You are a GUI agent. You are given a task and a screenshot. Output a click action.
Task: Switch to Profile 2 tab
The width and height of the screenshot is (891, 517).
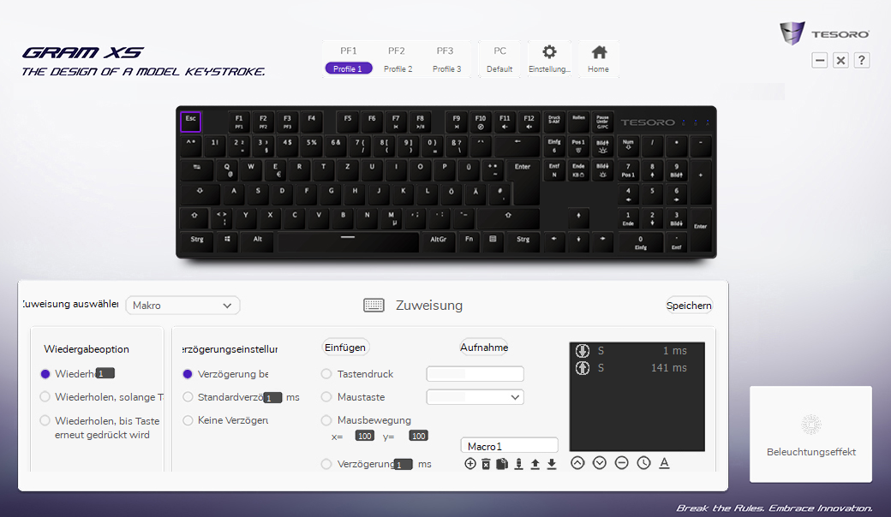(x=398, y=59)
